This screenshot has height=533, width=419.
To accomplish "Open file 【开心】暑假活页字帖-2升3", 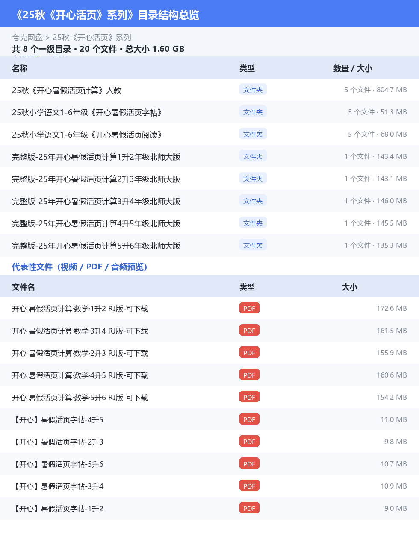I will 58,442.
